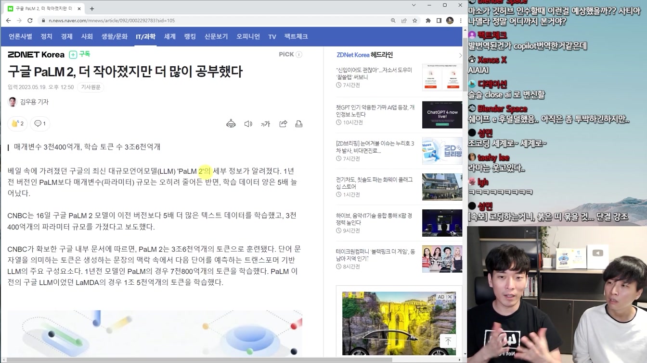Open the 팩트체크 section
647x363 pixels.
[x=296, y=36]
